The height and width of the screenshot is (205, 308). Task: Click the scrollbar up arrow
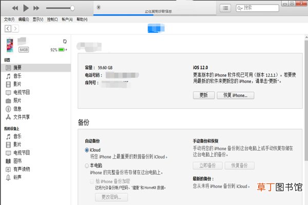point(306,37)
